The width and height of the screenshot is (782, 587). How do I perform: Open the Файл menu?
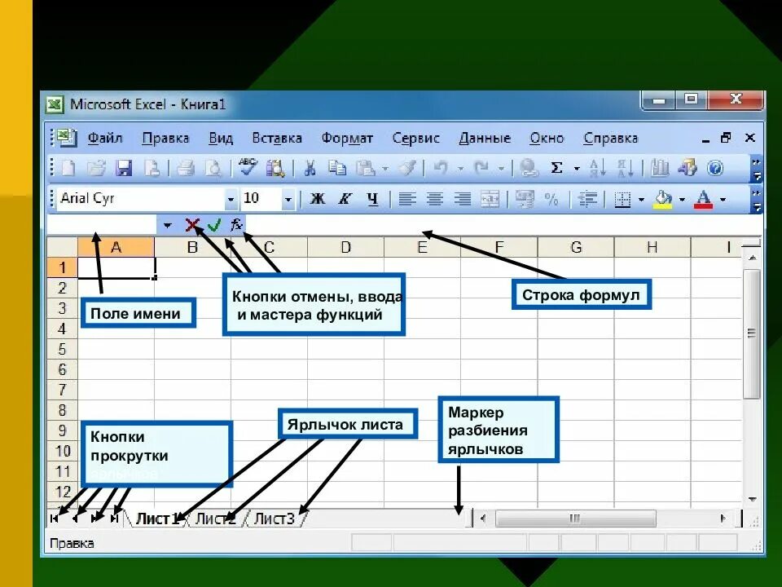click(x=105, y=138)
